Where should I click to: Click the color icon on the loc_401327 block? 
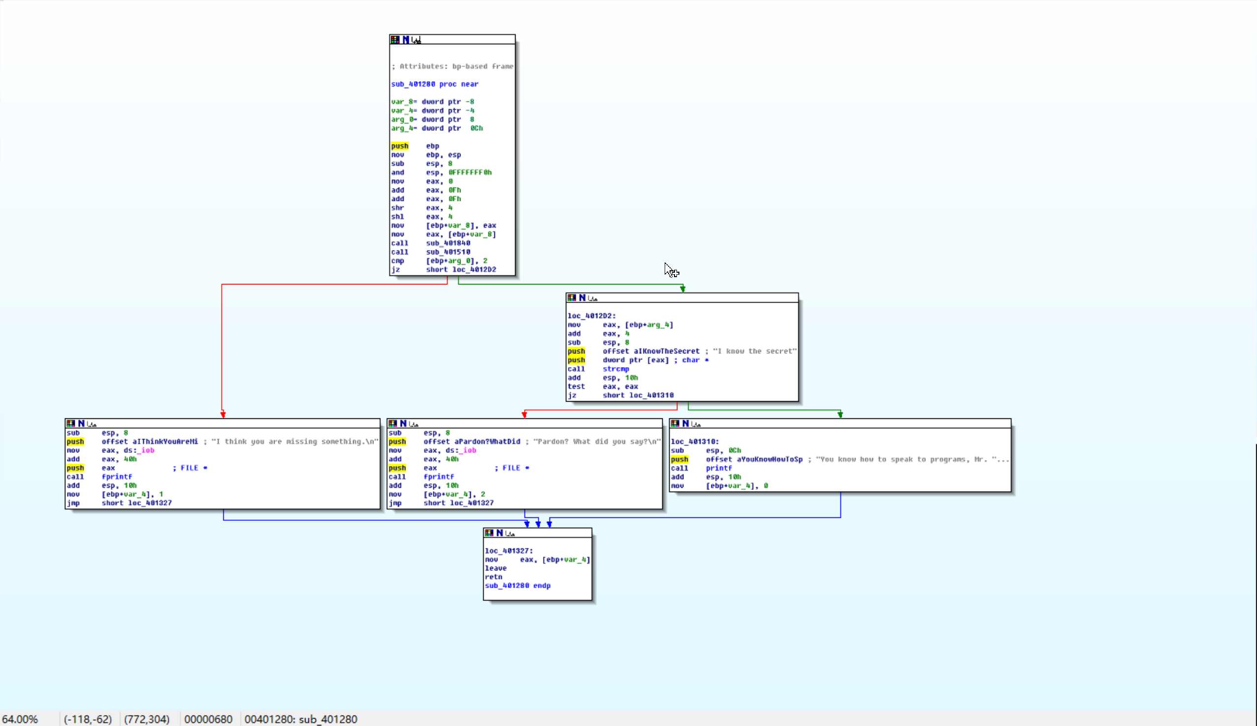click(x=489, y=533)
